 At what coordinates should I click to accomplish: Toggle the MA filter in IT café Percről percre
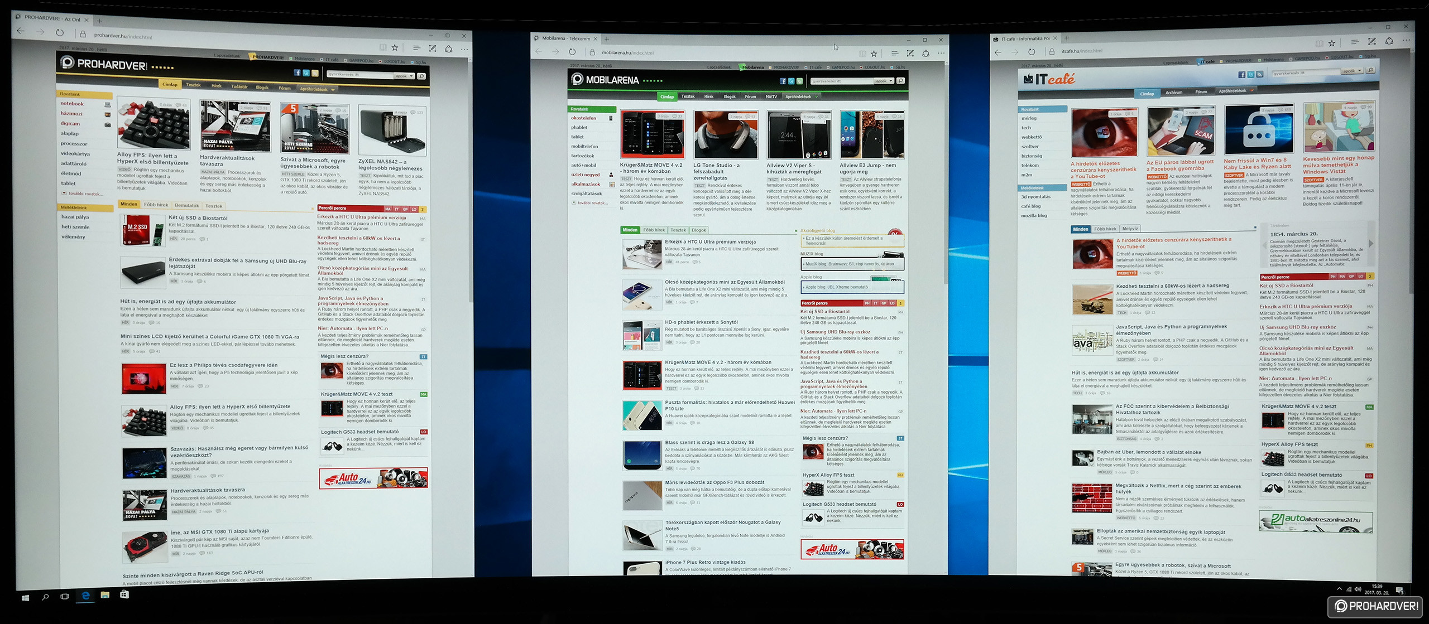(x=1342, y=277)
